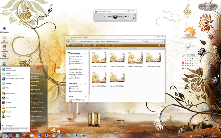Open the navigation history dropdown arrow
Viewport: 221px width, 138px height.
tap(74, 41)
